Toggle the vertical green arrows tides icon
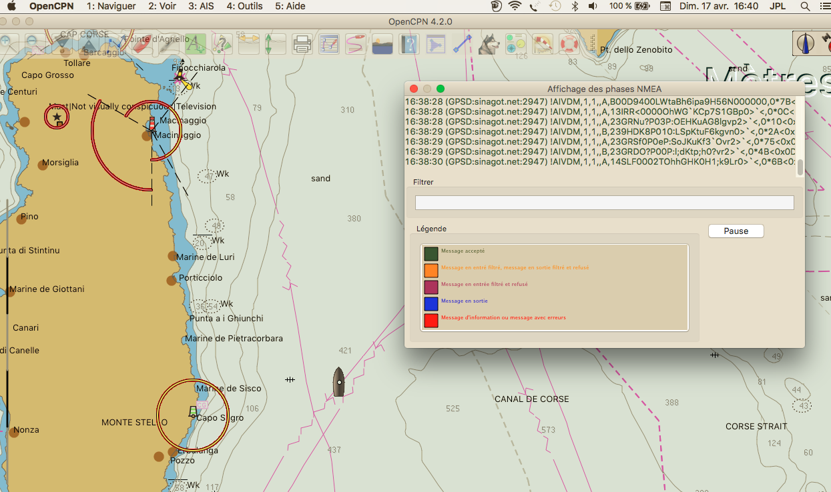 pos(276,44)
